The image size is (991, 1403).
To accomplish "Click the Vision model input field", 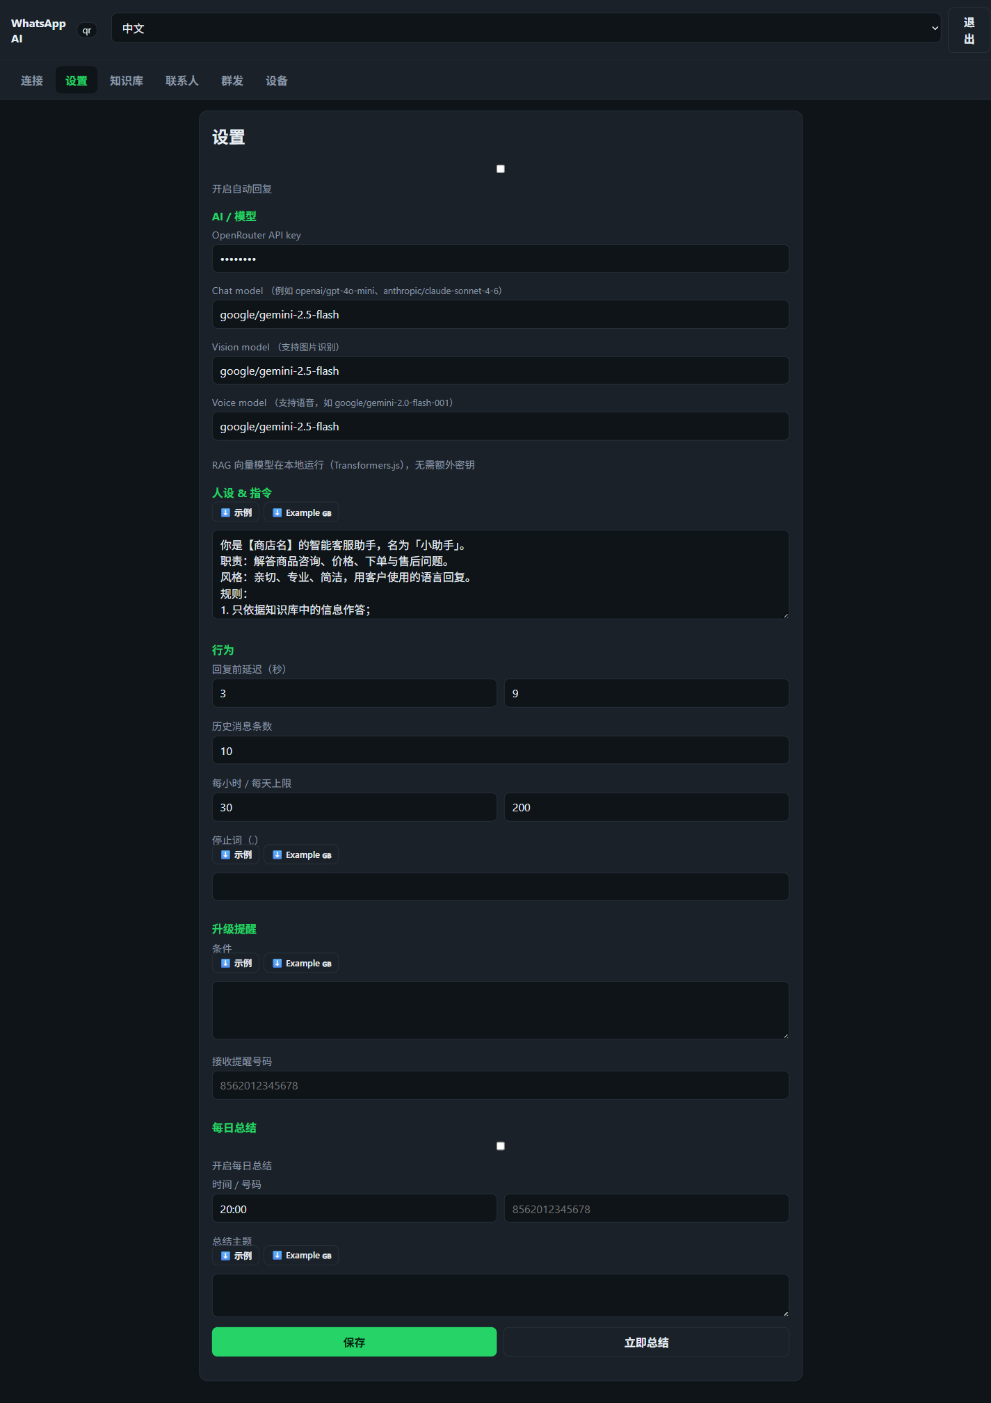I will click(x=501, y=371).
